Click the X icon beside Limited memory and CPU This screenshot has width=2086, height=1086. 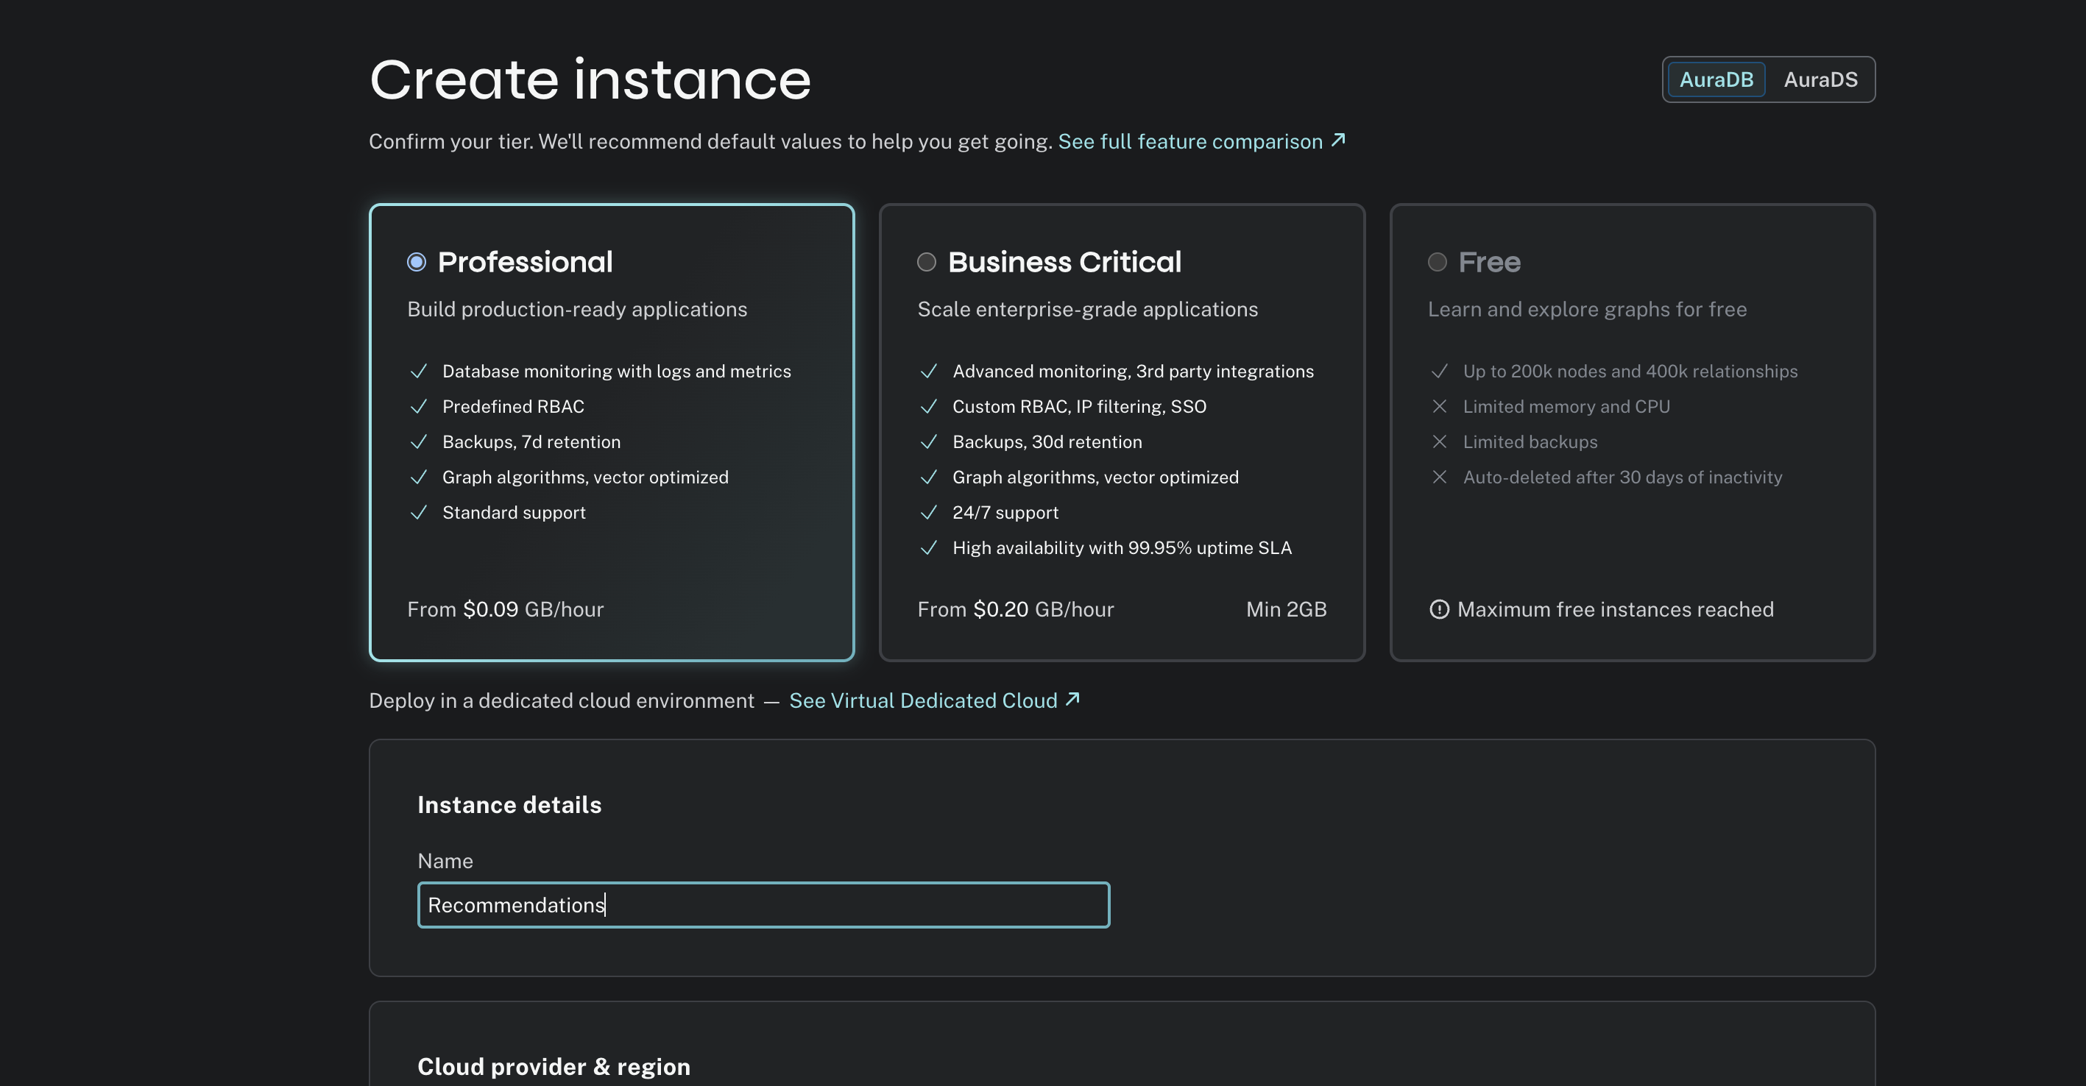(x=1439, y=407)
